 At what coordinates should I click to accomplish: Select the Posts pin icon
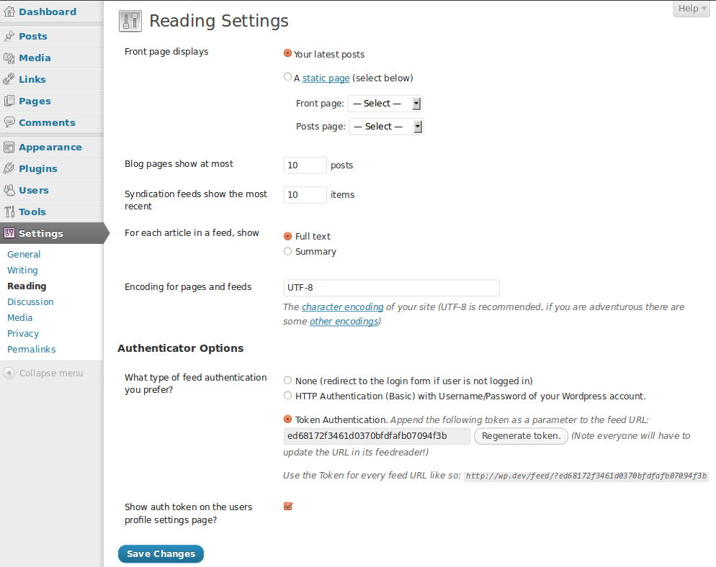tap(10, 36)
